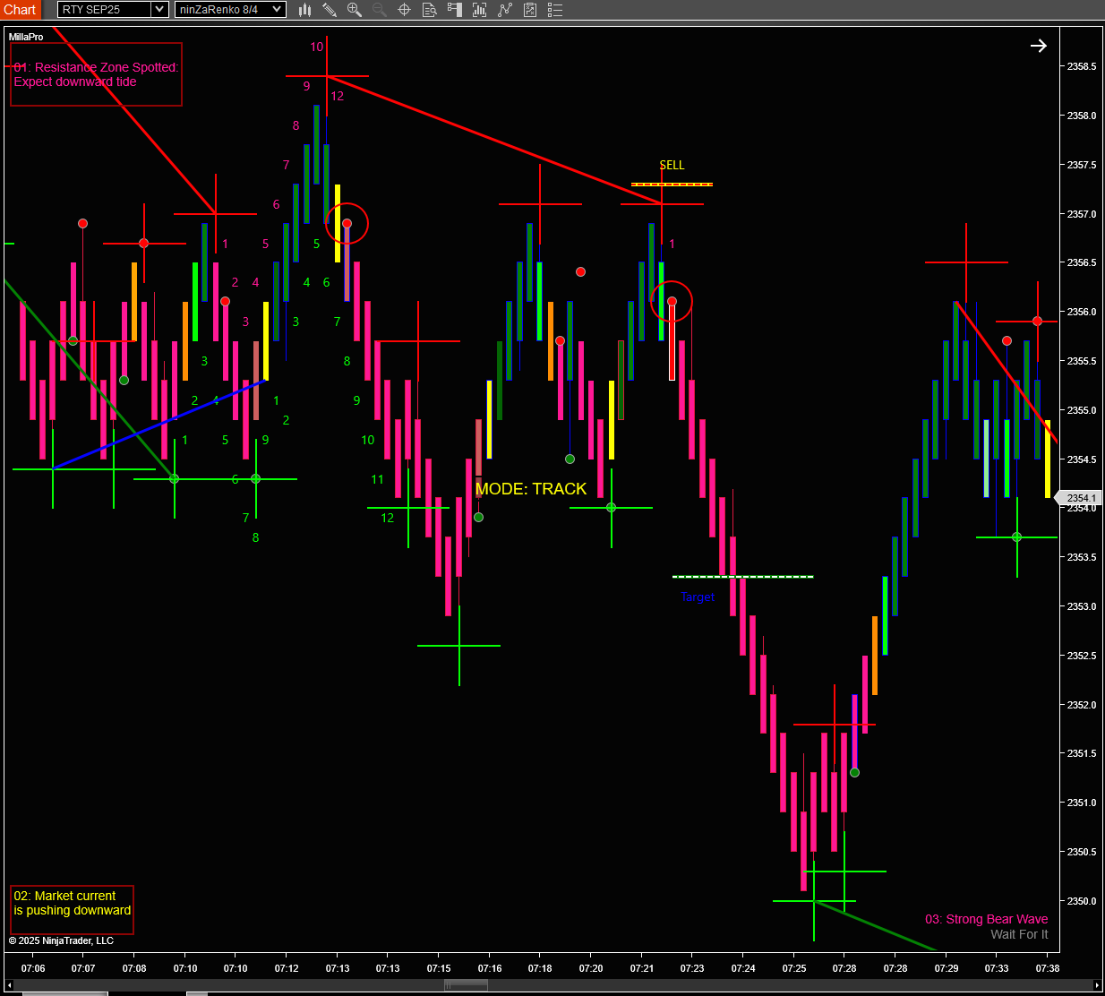Open the Chart Trader panel icon
1105x996 pixels.
pos(455,10)
